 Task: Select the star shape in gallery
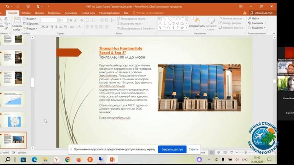coord(182,28)
